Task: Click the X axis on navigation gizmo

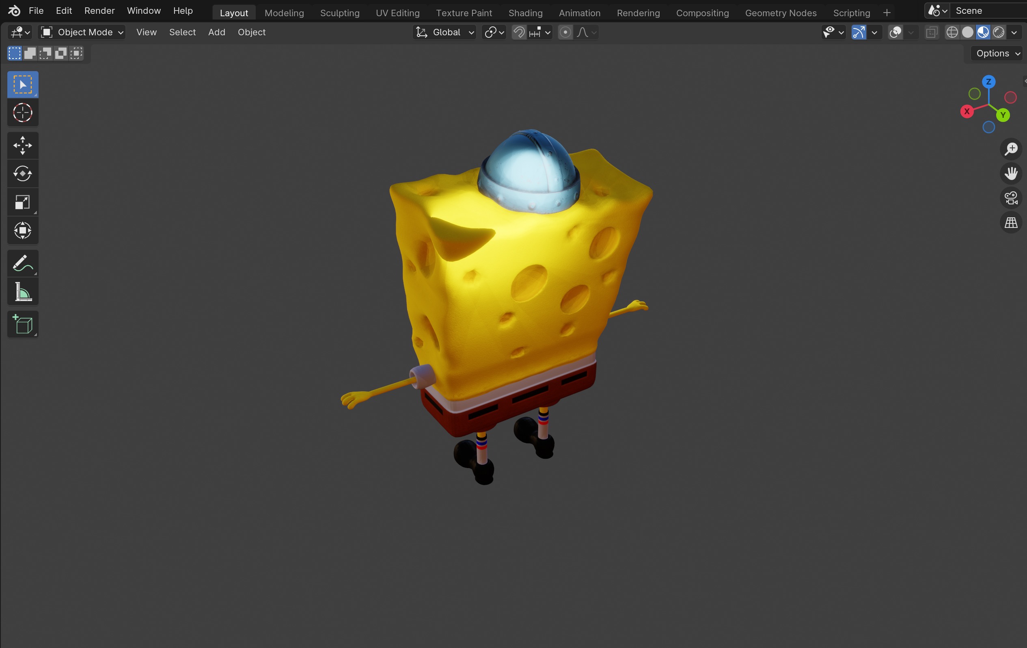Action: point(967,111)
